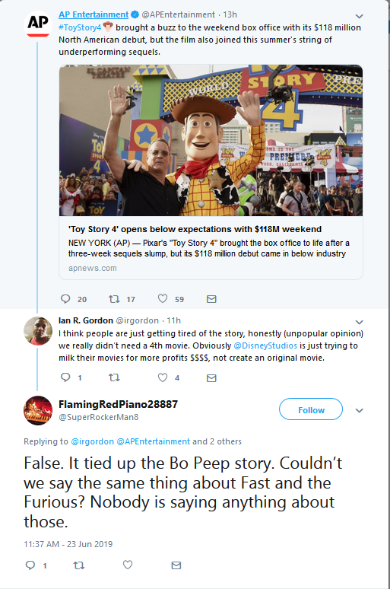
Task: Follow FlamingRedPiano28887
Action: pyautogui.click(x=311, y=409)
